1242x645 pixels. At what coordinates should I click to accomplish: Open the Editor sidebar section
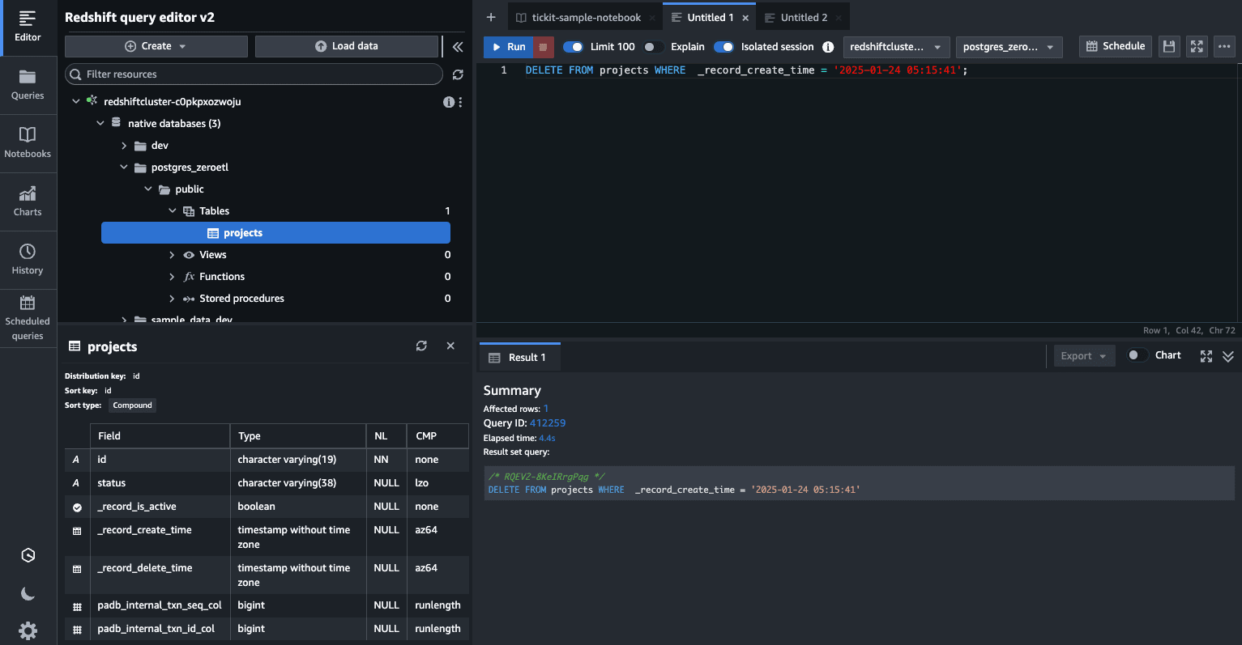point(28,27)
